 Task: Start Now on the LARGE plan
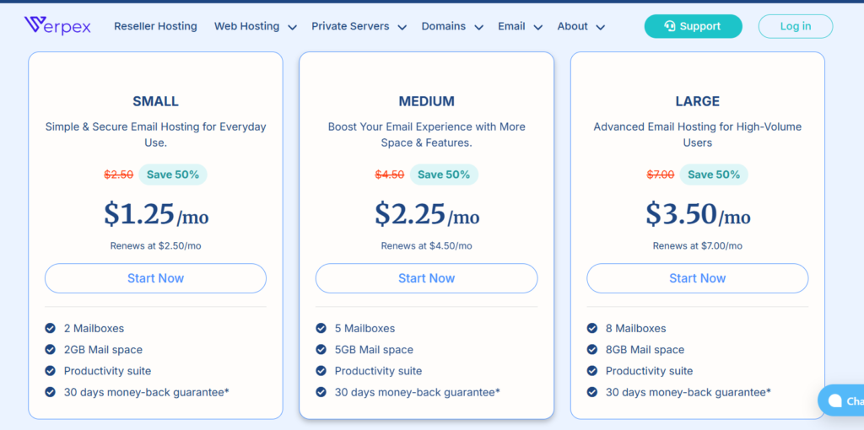698,278
